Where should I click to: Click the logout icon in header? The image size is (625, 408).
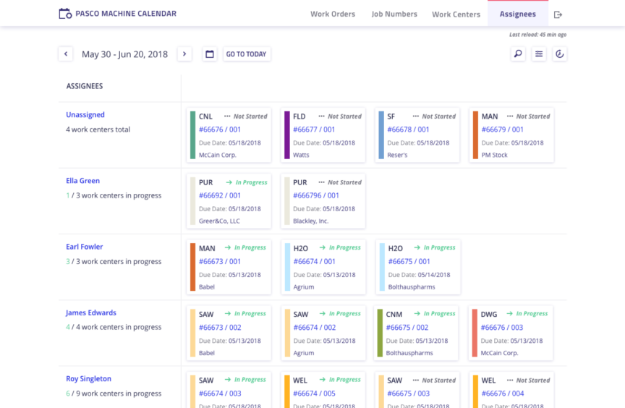click(558, 14)
